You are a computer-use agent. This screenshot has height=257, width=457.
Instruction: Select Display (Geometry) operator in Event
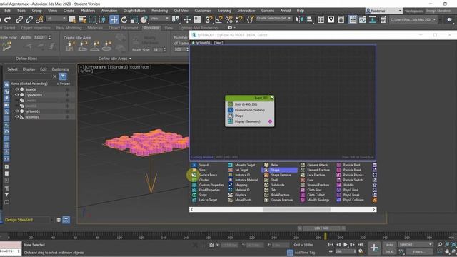coord(247,121)
